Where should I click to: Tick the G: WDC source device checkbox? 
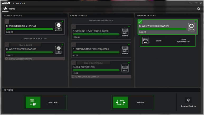point(7,45)
